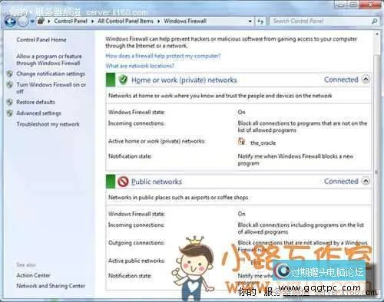This screenshot has height=302, width=384.
Task: Click Windows Firewall state label under private networks
Action: (137, 112)
